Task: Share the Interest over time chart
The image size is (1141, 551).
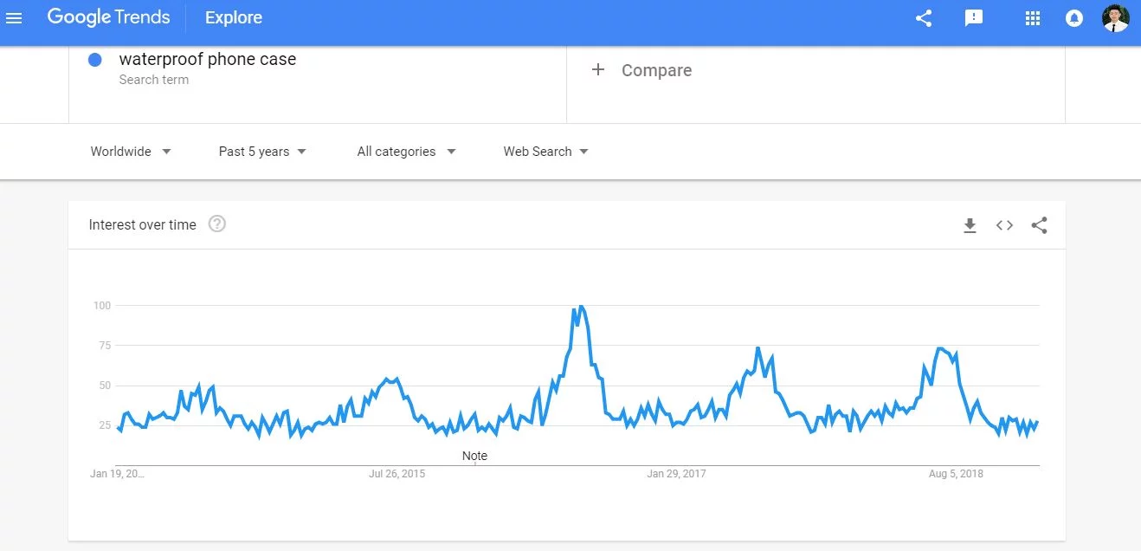Action: tap(1040, 225)
